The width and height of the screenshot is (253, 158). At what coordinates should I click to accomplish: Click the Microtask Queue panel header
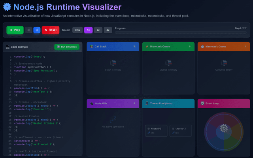tap(168, 47)
